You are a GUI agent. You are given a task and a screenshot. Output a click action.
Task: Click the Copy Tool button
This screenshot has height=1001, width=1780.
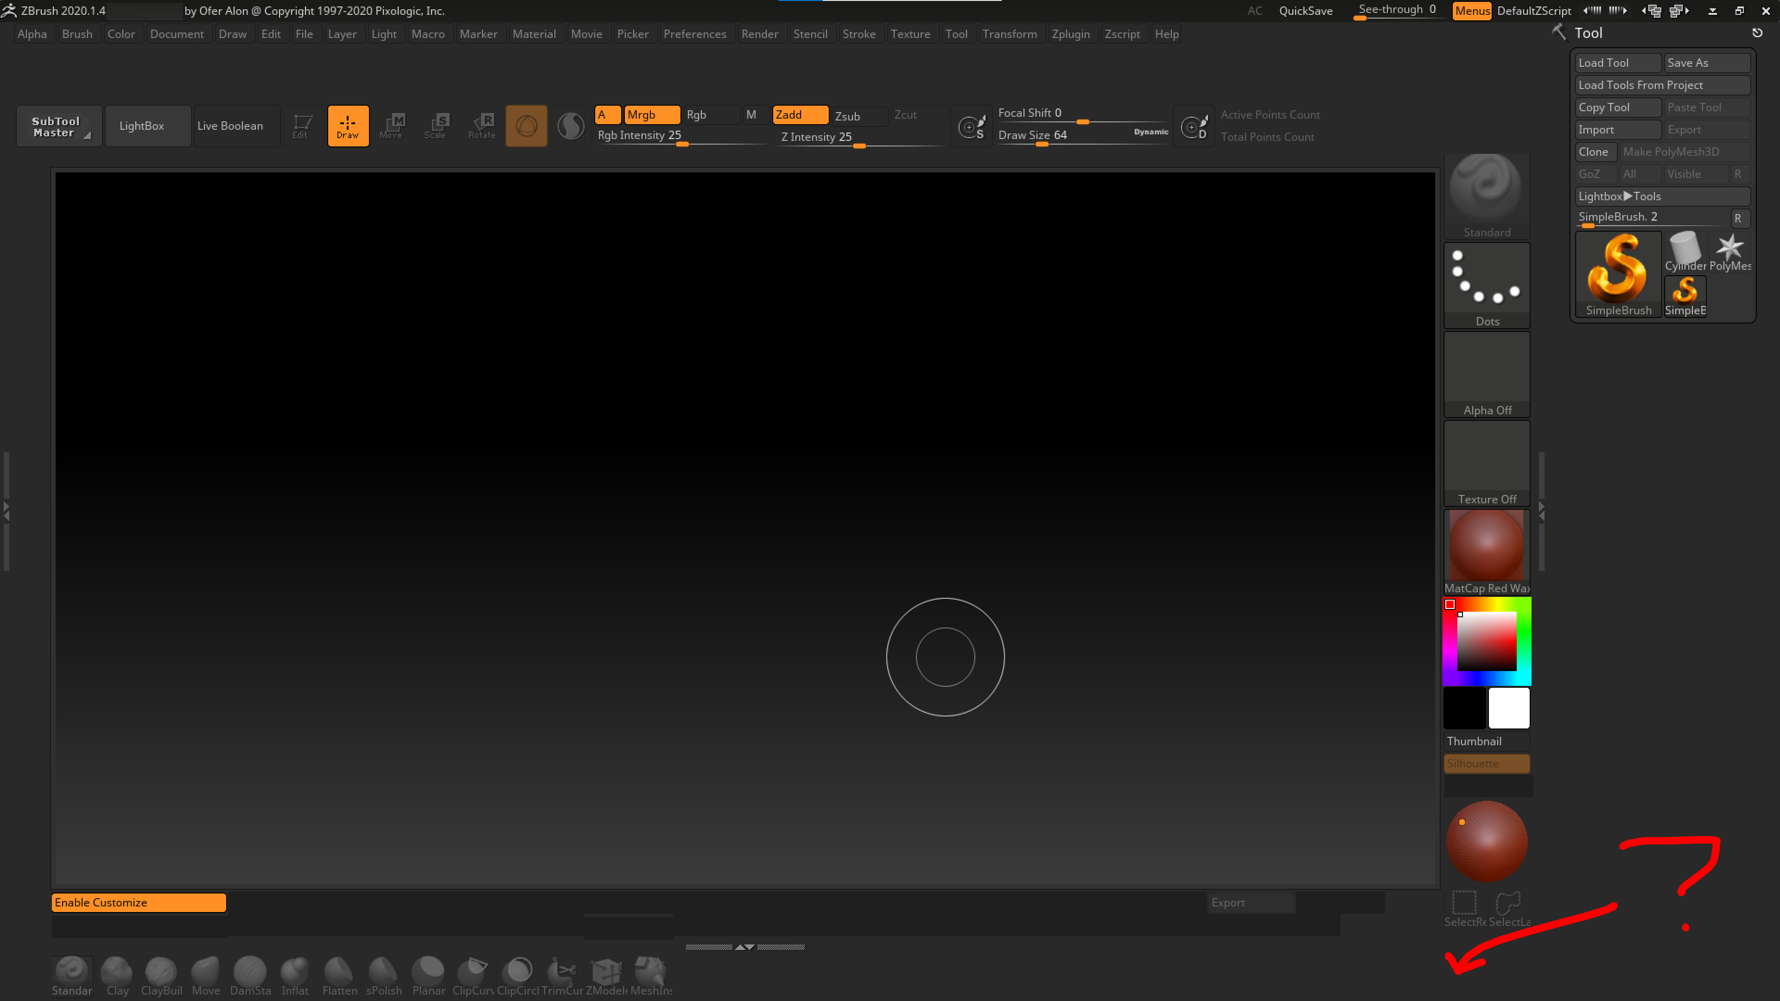click(1618, 107)
